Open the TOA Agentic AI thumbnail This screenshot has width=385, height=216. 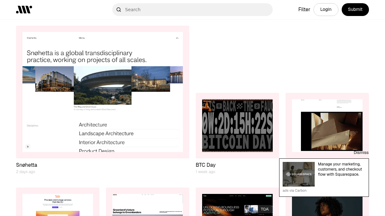237,205
